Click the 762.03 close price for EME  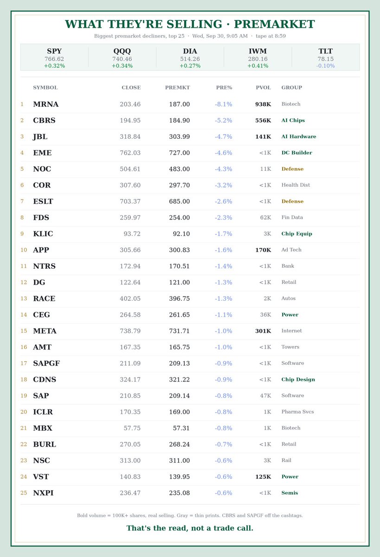130,153
